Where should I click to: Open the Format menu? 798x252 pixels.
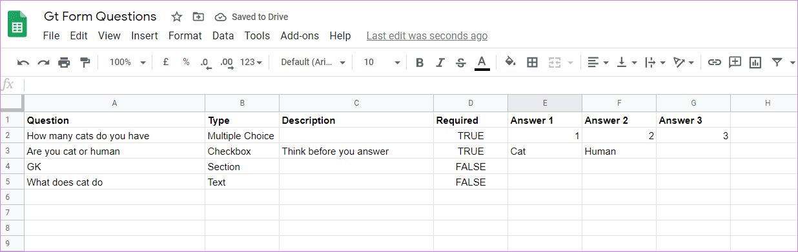tap(185, 36)
